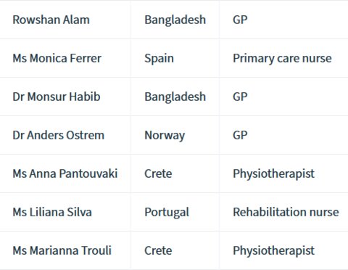Click on Ms Marianna Trouli
The width and height of the screenshot is (348, 270).
(x=62, y=250)
